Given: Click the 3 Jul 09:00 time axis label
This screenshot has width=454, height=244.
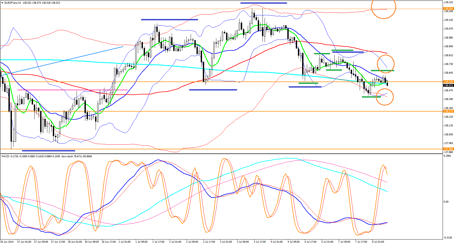Looking at the screenshot, I should point(242,242).
